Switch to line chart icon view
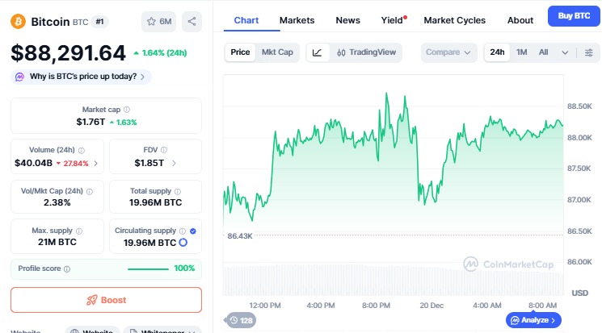Image resolution: width=602 pixels, height=333 pixels. [318, 52]
